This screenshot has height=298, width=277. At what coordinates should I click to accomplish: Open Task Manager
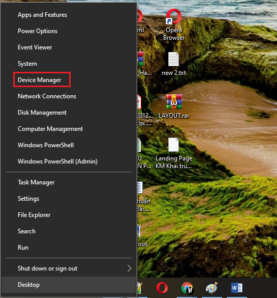pos(36,182)
